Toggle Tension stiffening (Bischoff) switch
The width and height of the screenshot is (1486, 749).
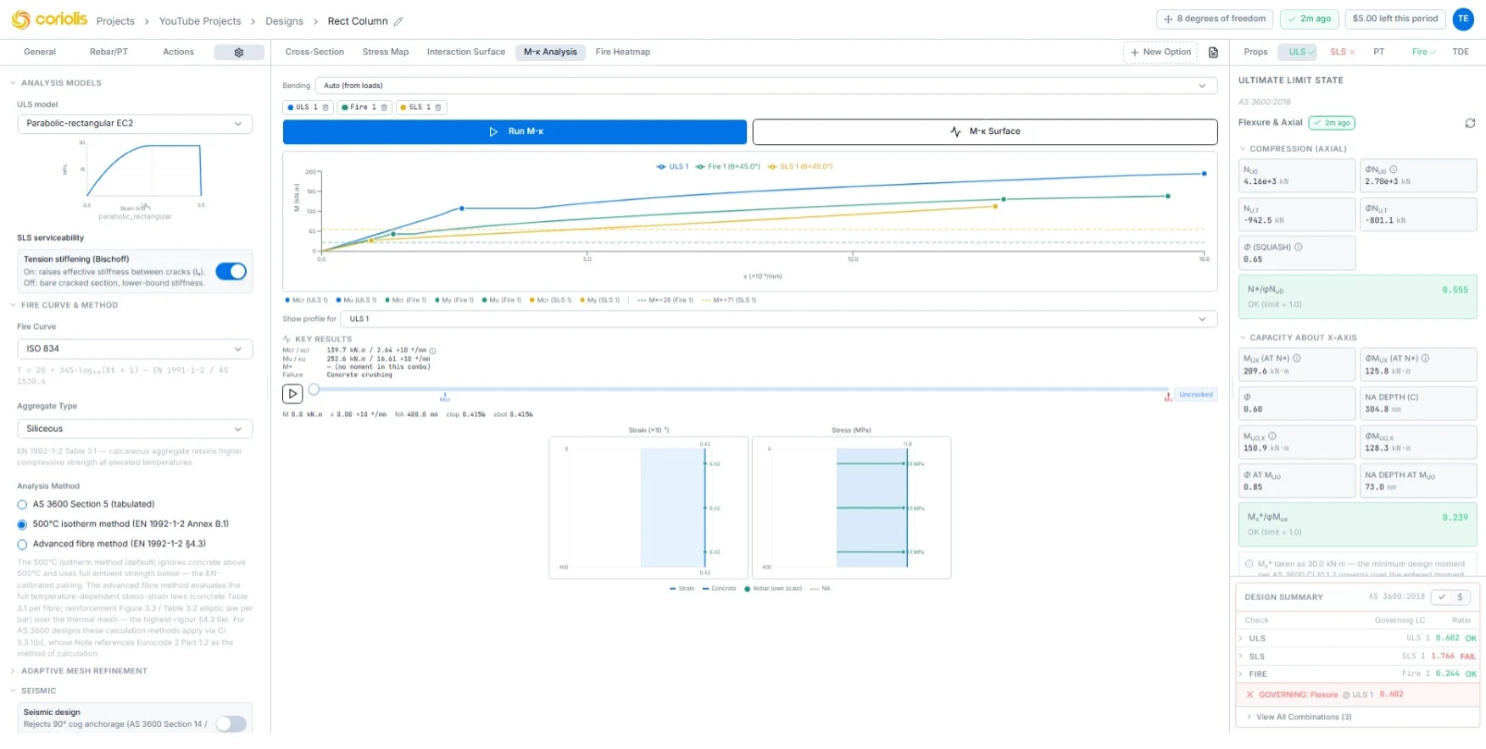231,271
